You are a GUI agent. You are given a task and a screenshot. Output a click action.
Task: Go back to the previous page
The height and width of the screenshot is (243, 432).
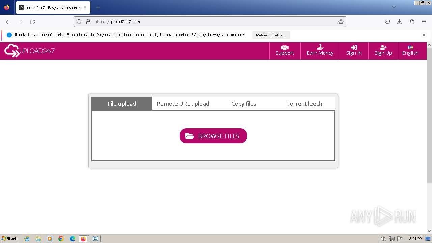(8, 22)
